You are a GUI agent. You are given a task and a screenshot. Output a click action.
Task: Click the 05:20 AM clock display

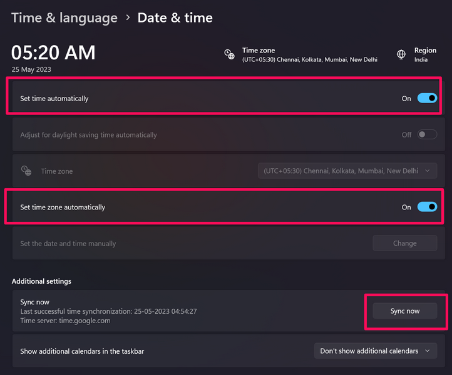tap(53, 53)
